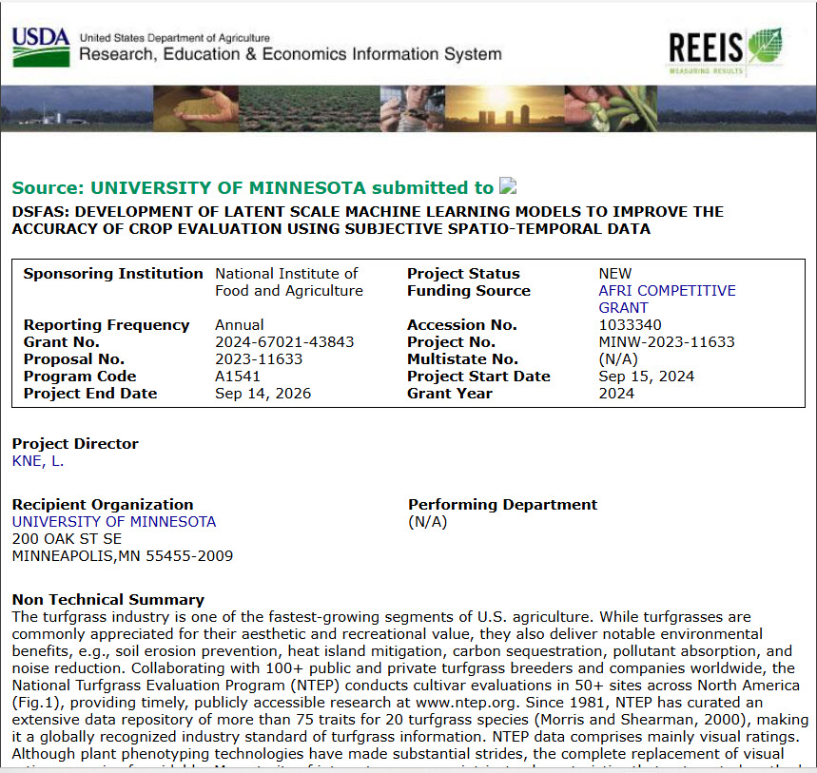Select proposal number 2023-11633
Viewport: 817px width, 773px height.
click(x=259, y=359)
